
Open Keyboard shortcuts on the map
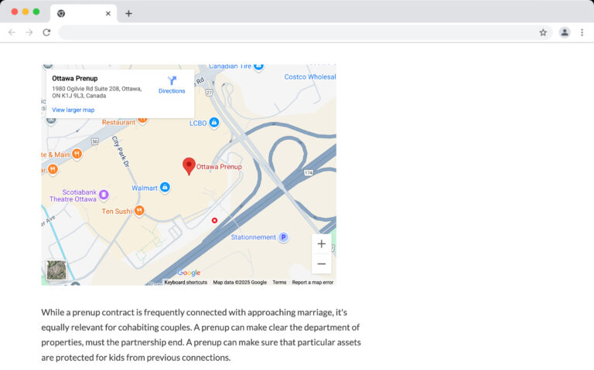(x=186, y=283)
